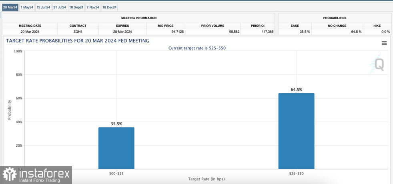Screen dimensions: 393x184
Task: Switch to the 7 Nov24 tab
Action: coord(93,7)
